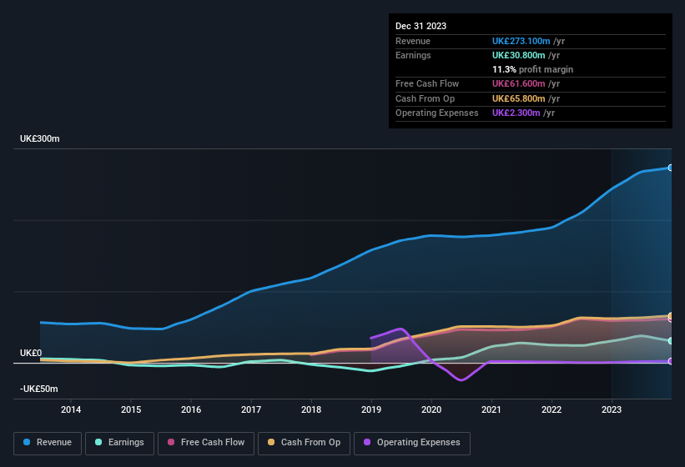Select the 2014 label on the x-axis
The width and height of the screenshot is (685, 467).
click(71, 409)
